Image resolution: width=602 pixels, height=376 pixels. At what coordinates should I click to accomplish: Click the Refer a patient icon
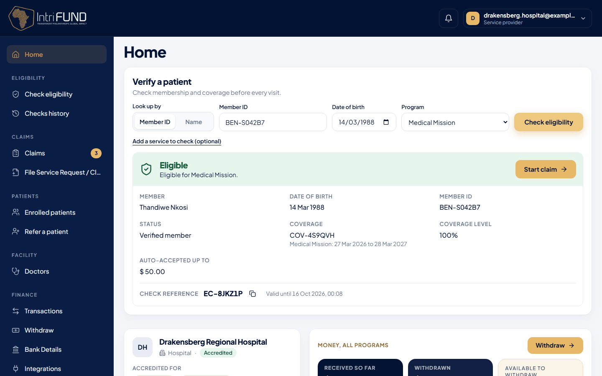[x=16, y=231]
